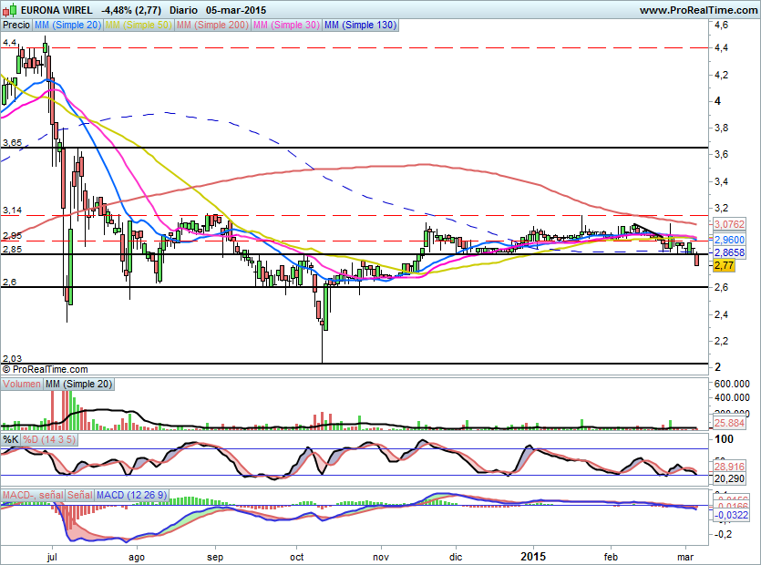Click the EURONA WIREL ticker title
Viewport: 761px width, 565px height.
click(57, 10)
